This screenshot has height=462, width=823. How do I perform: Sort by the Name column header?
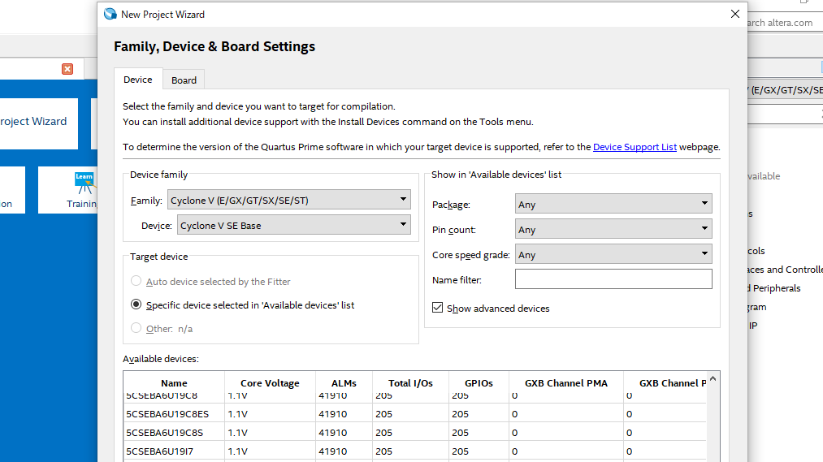coord(174,383)
